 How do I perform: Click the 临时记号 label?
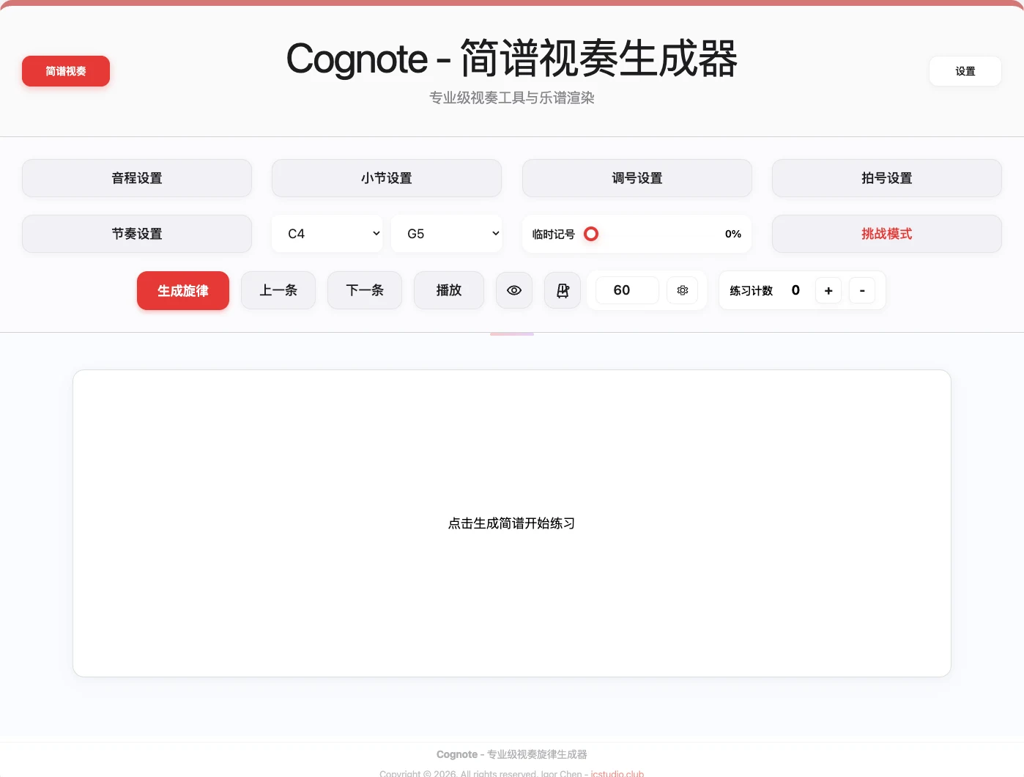[554, 235]
